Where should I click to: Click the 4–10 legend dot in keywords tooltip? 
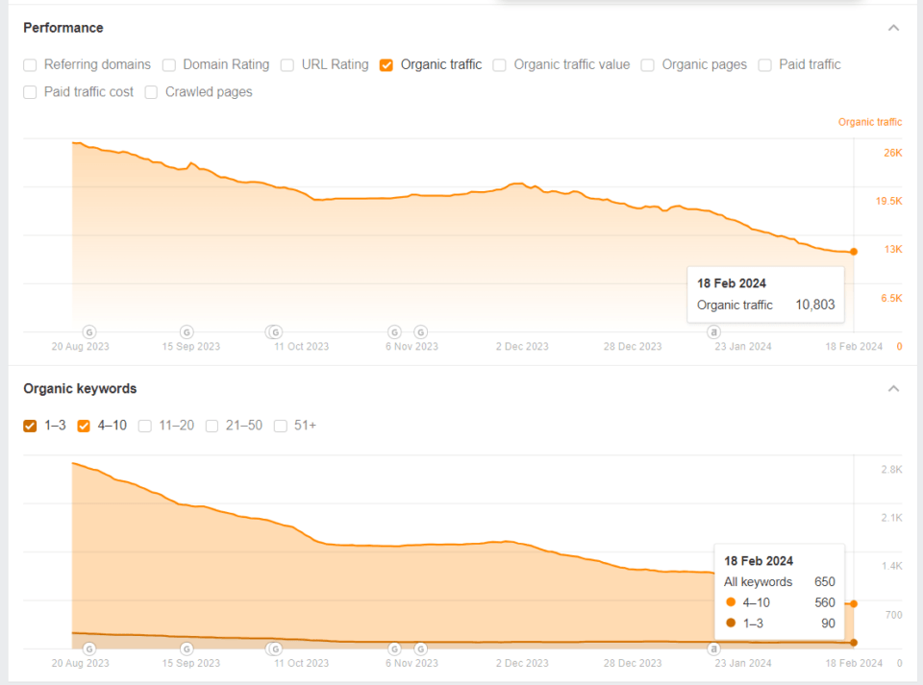coord(731,602)
